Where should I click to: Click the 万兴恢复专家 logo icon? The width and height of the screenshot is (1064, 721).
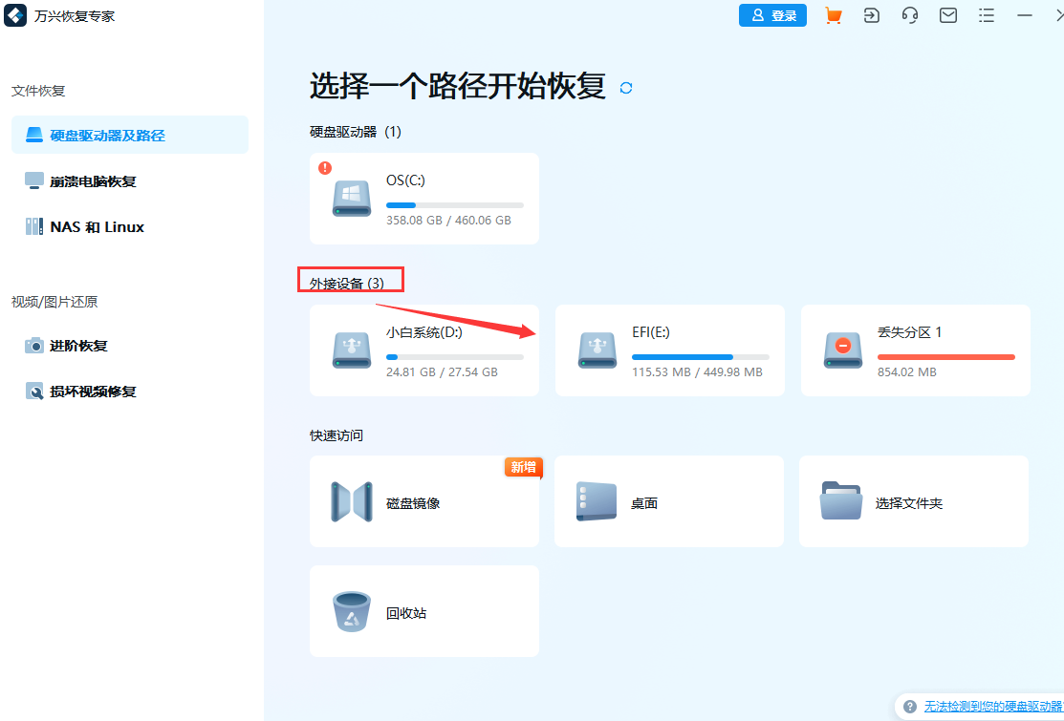tap(14, 15)
